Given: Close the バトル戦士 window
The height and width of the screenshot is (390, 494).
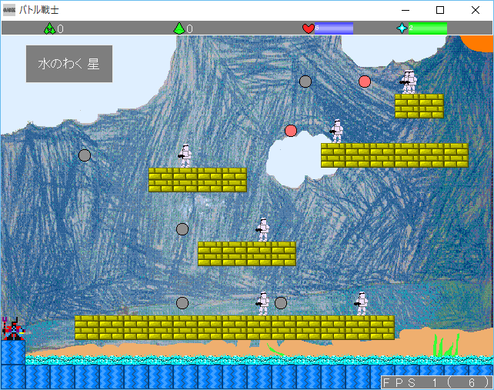Looking at the screenshot, I should click(476, 10).
